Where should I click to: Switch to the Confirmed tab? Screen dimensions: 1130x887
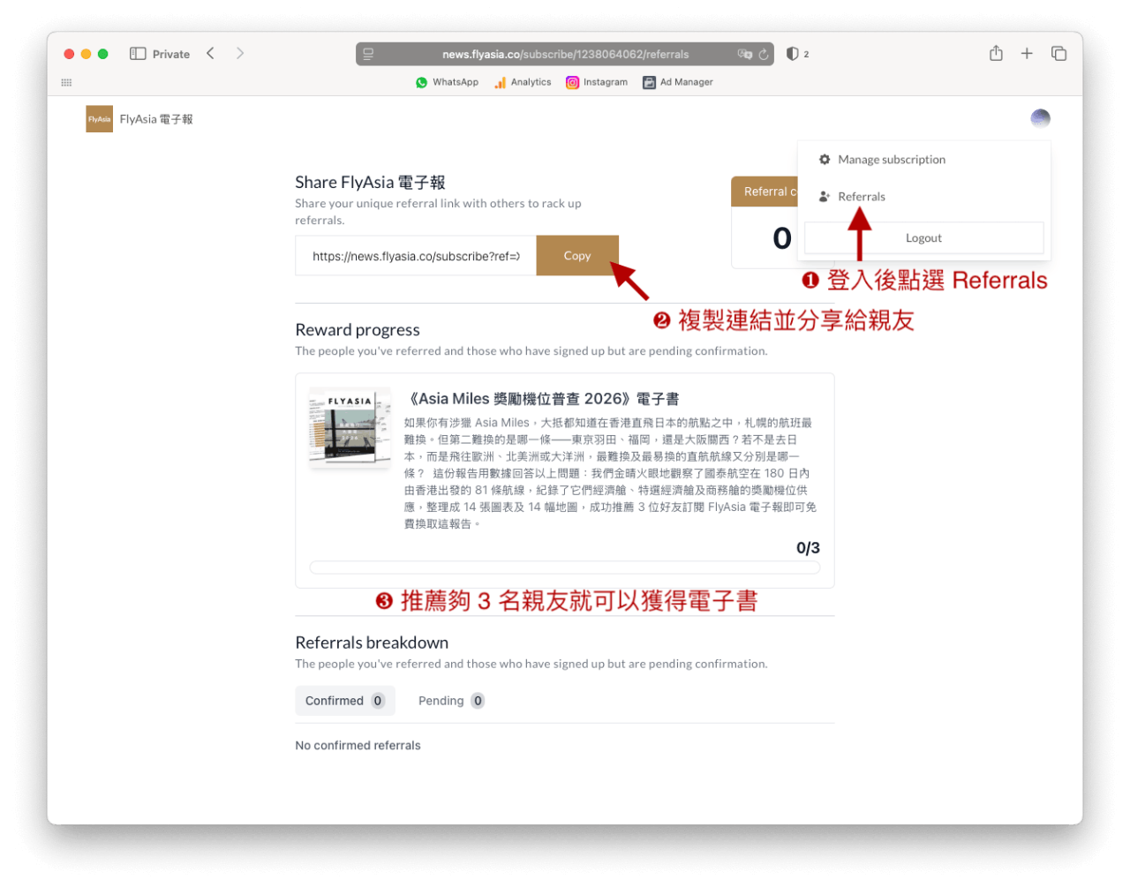pos(345,701)
